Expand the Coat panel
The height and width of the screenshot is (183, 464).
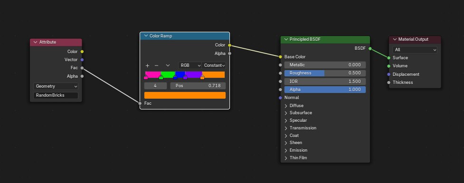286,136
